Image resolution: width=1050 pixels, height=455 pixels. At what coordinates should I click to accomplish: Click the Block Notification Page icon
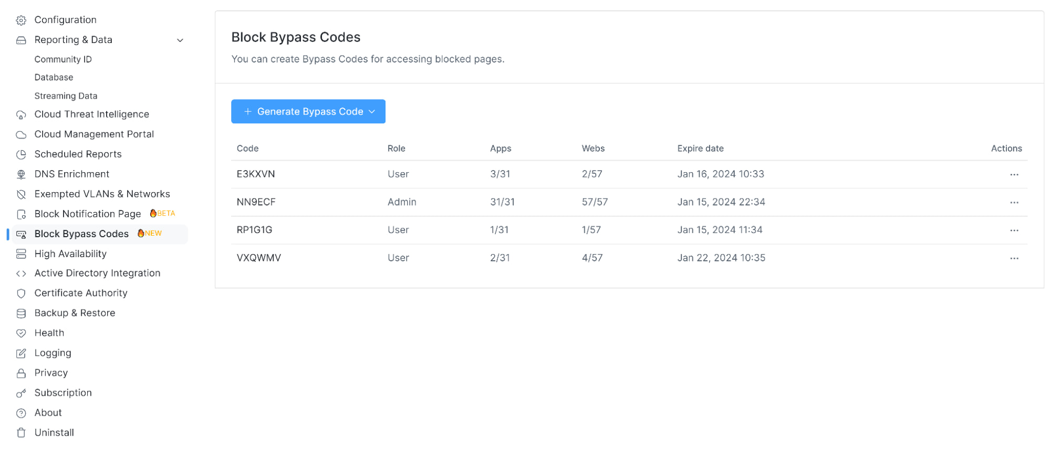(21, 215)
